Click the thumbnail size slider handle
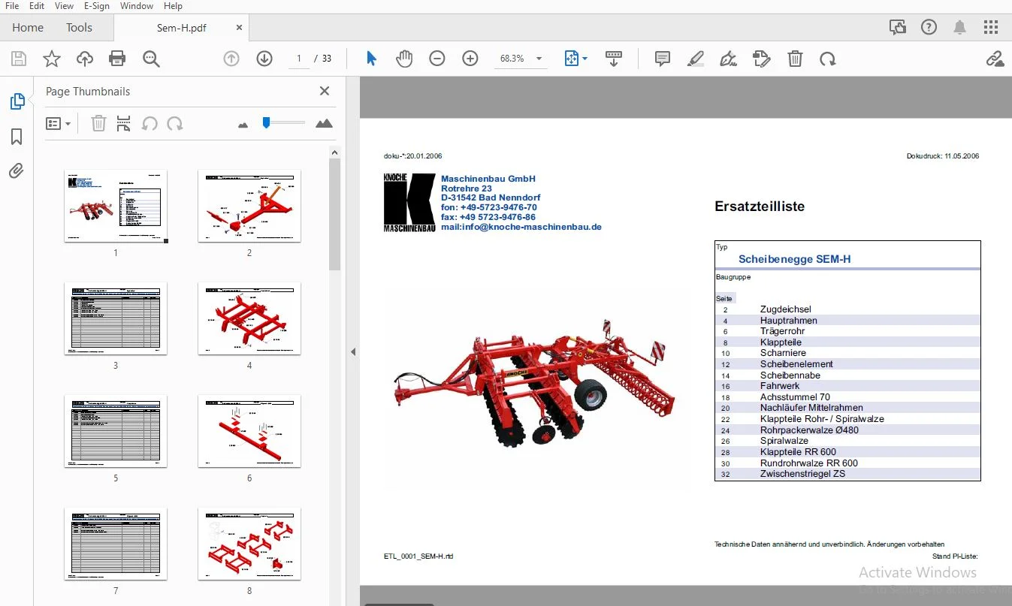The width and height of the screenshot is (1012, 606). (x=266, y=122)
